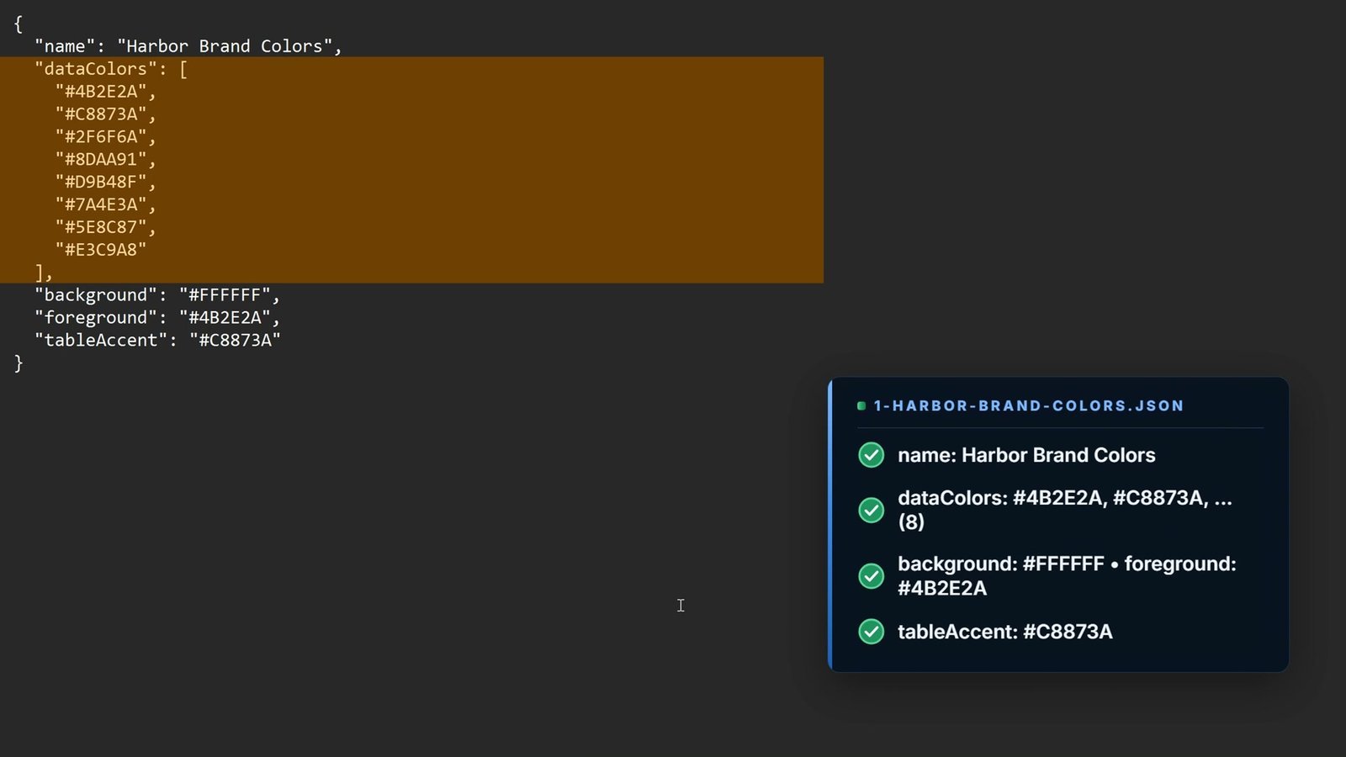The image size is (1346, 757).
Task: Click the card line "background: #FFFFFF • foreground: #4B2E2A"
Action: 1067,576
